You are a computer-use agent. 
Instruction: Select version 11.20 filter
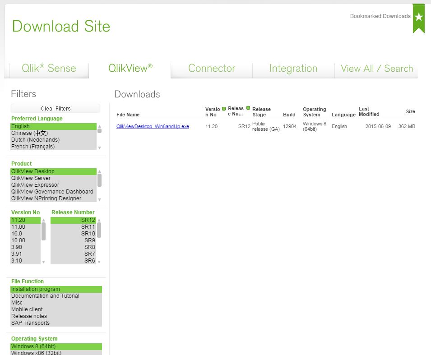click(25, 221)
